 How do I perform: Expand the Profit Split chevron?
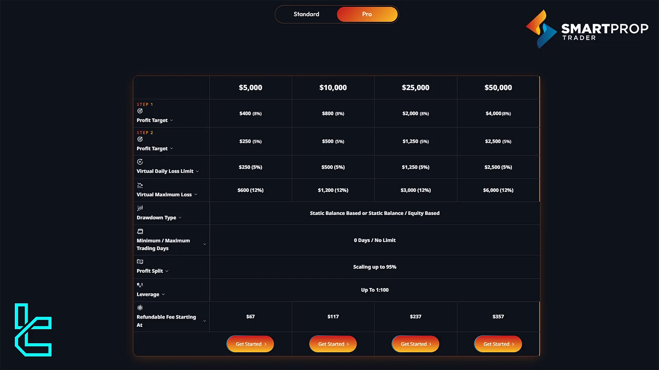click(167, 271)
